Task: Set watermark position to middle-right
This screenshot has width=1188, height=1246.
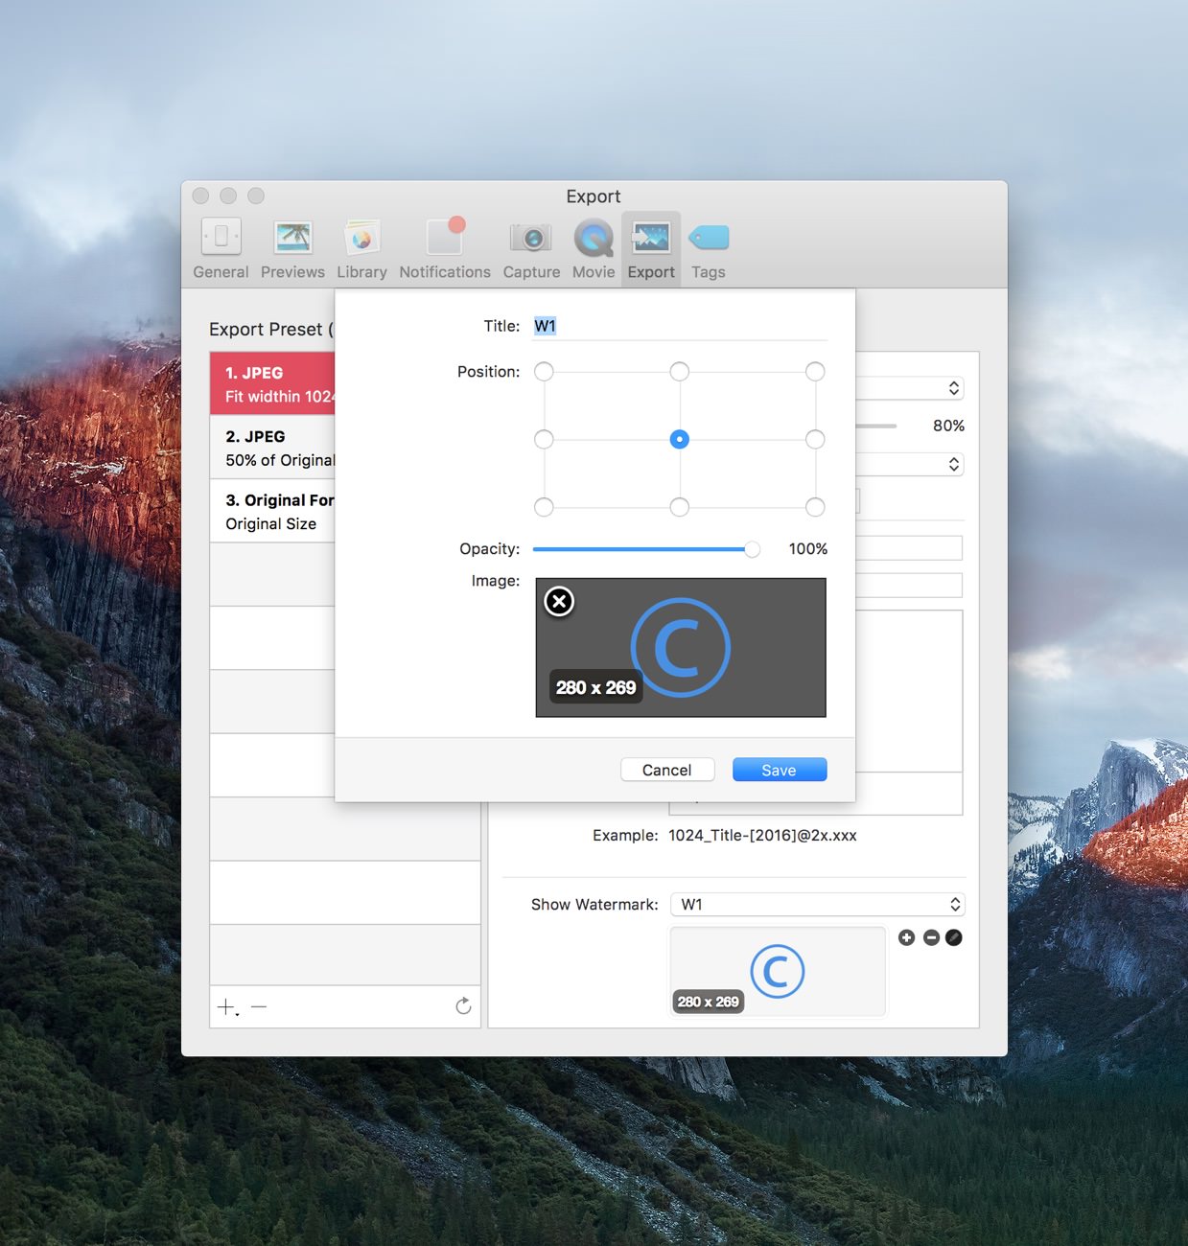Action: tap(815, 439)
